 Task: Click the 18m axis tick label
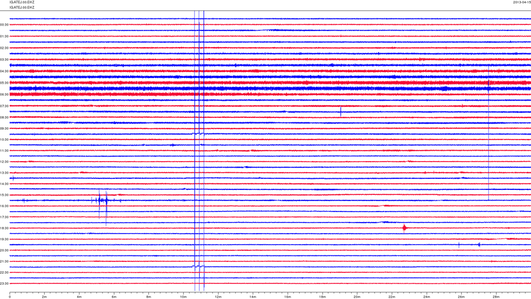322,297
